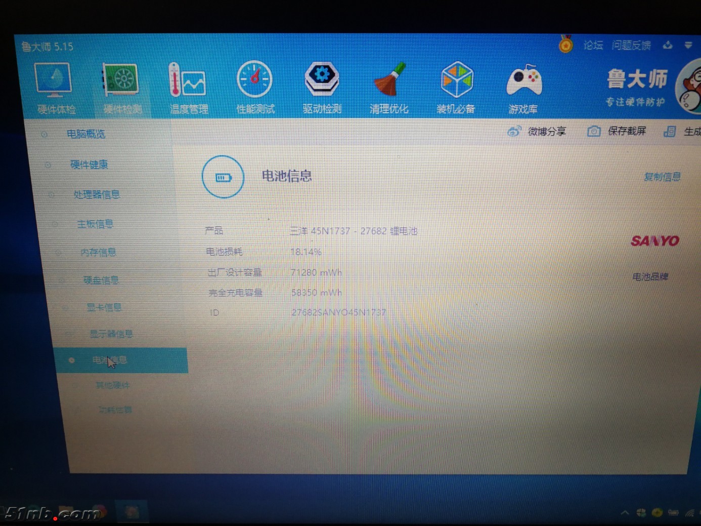Switch to the 硬件检测 hardware detection tab
Screen dimensions: 701x526
click(x=122, y=89)
